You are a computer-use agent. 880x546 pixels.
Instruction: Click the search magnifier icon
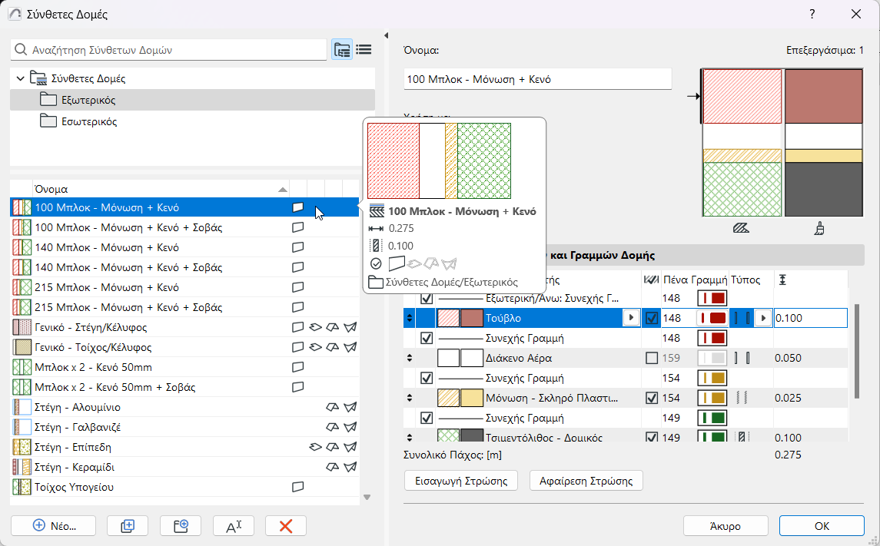coord(21,49)
